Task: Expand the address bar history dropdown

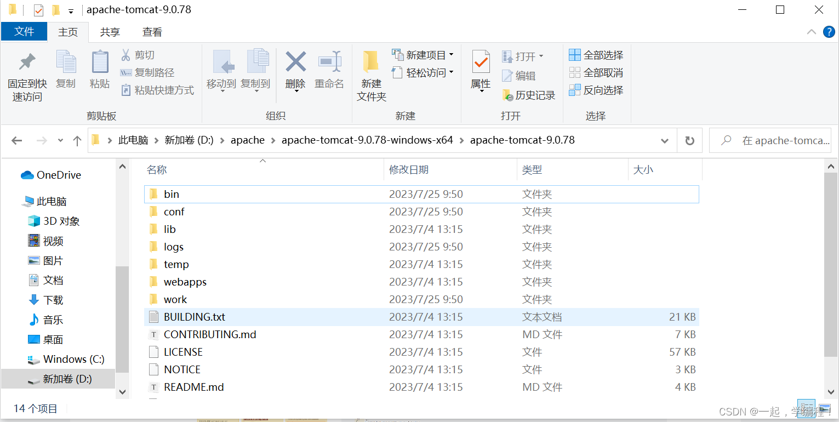Action: click(x=665, y=141)
